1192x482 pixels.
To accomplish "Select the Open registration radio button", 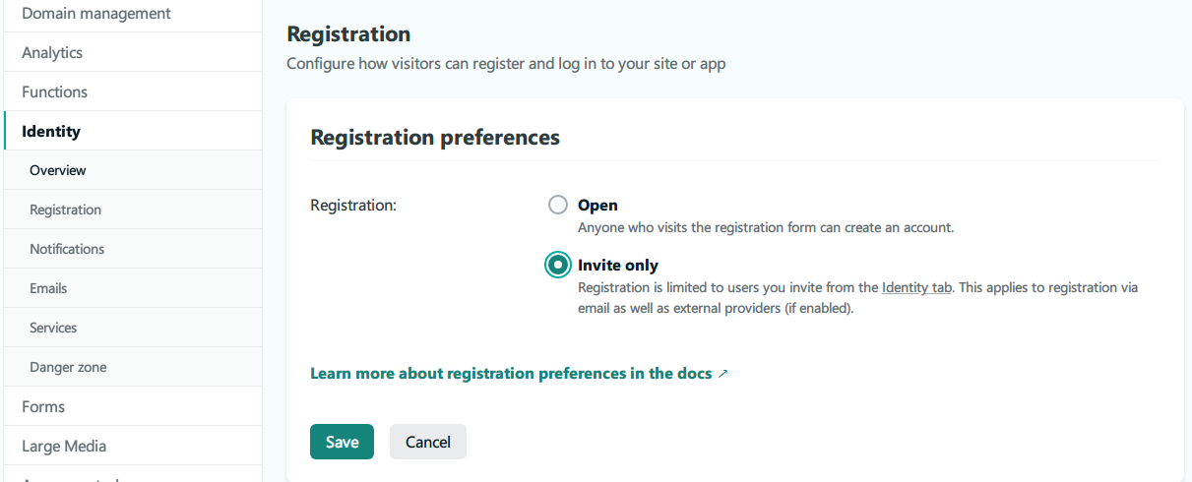I will (x=558, y=205).
